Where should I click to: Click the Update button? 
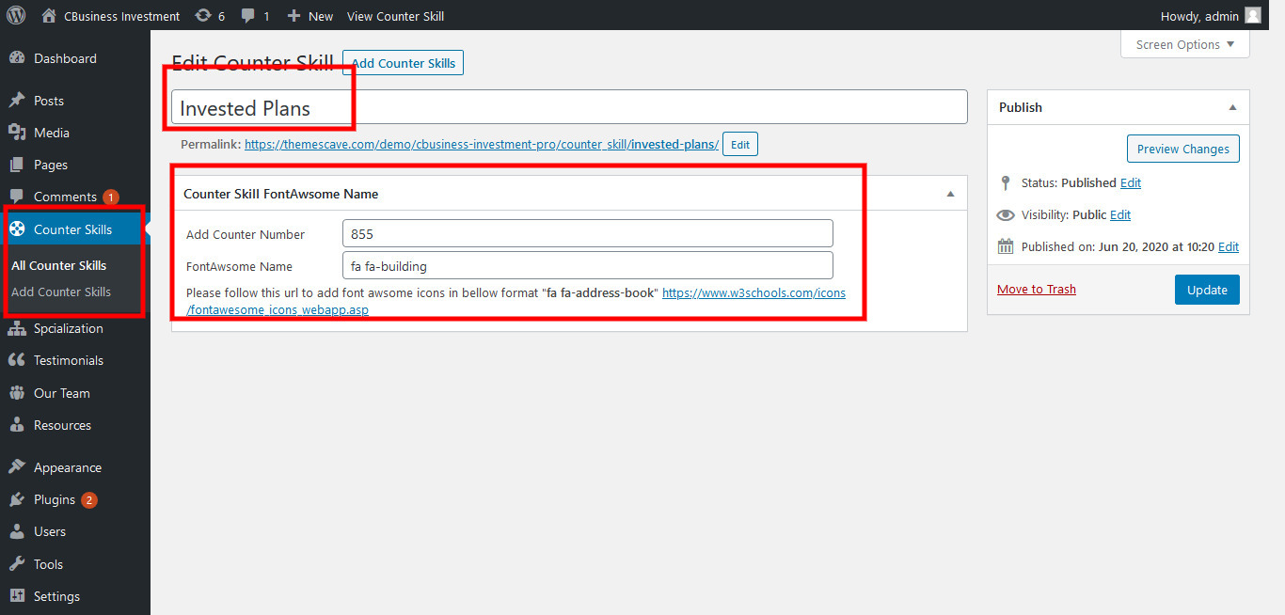(x=1207, y=290)
